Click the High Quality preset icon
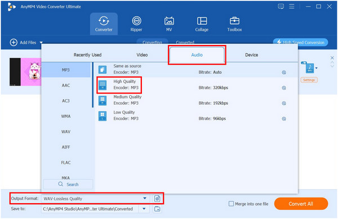Image resolution: width=338 pixels, height=219 pixels. pos(103,85)
